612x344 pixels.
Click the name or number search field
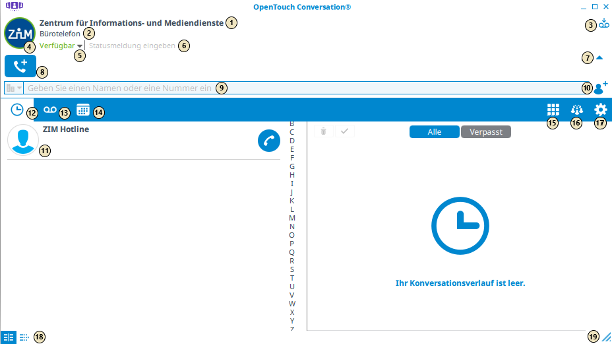tap(297, 88)
